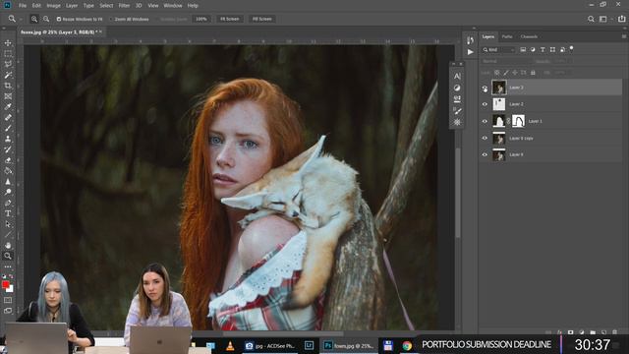The height and width of the screenshot is (354, 629).
Task: Open the Edit Toolbar three-dots menu
Action: (8, 266)
